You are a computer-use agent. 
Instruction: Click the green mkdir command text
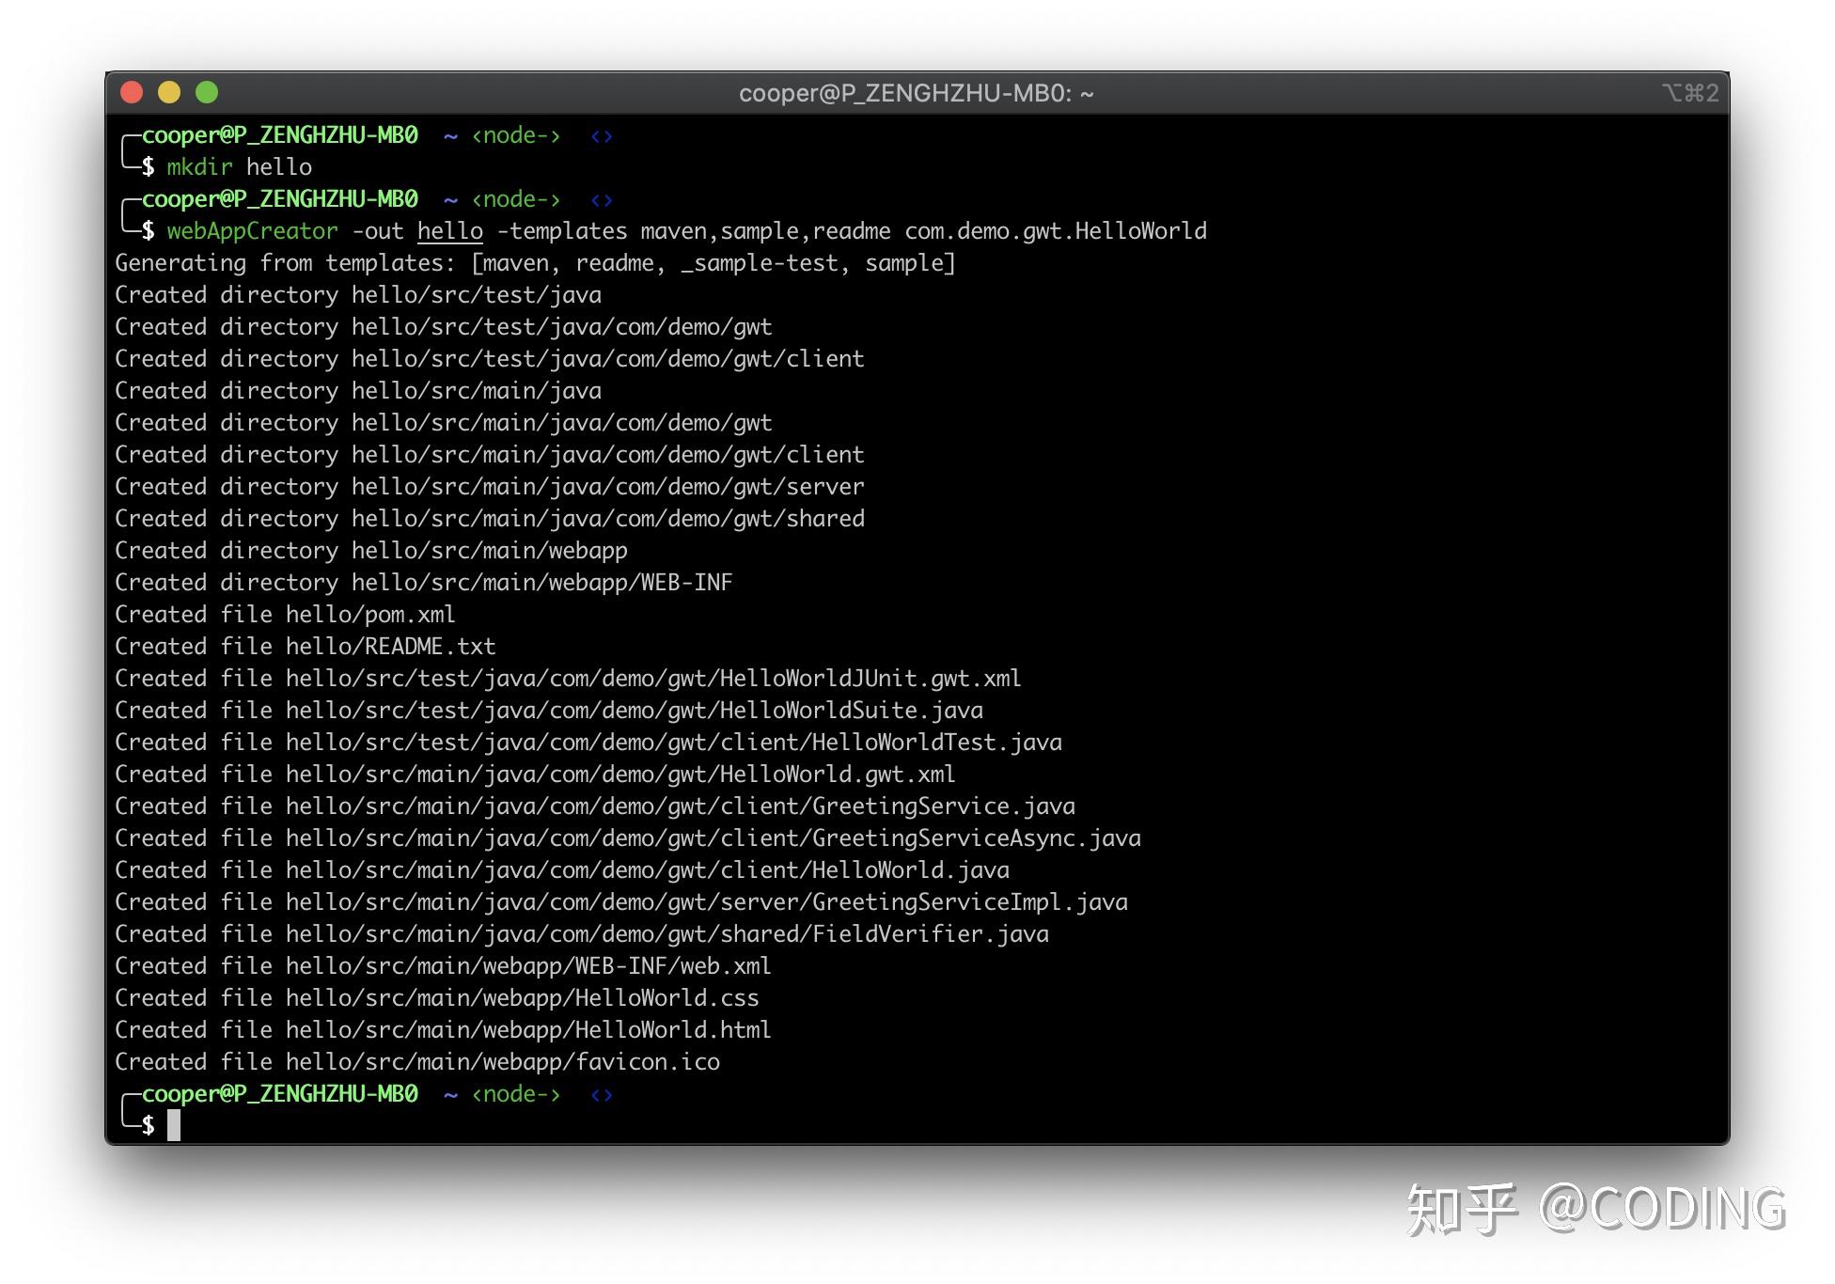(x=198, y=167)
